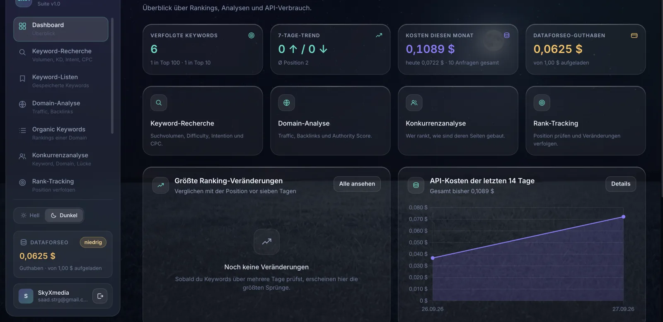Click the database icon in Kosten diesen Monat card

tap(506, 36)
